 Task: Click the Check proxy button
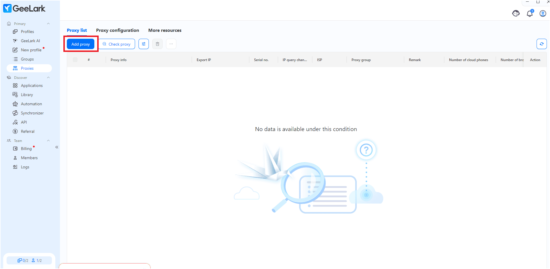(116, 44)
